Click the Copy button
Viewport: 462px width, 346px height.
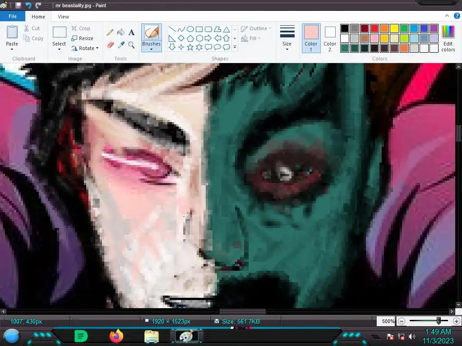[33, 38]
